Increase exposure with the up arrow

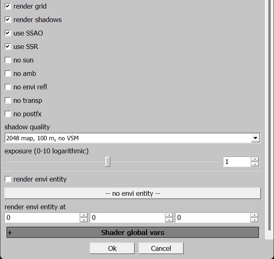click(x=255, y=159)
